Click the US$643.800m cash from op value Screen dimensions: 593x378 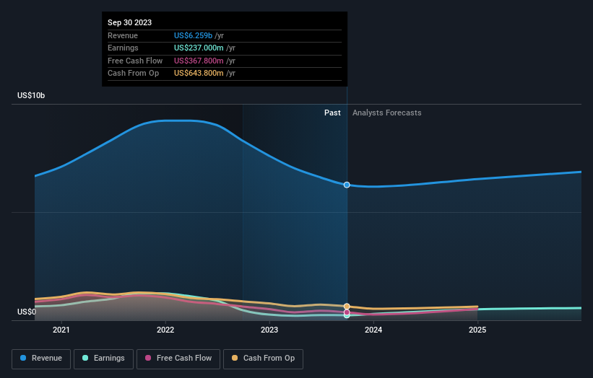click(x=199, y=74)
